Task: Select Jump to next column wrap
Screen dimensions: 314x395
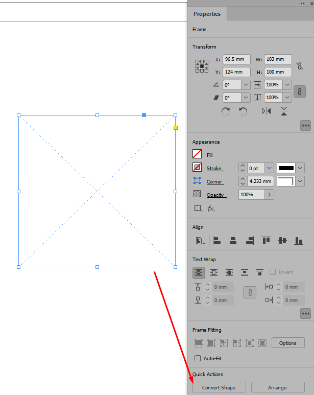Action: tap(260, 272)
